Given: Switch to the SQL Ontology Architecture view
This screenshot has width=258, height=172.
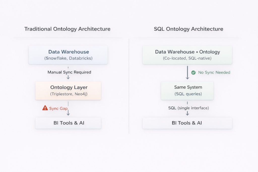Looking at the screenshot, I should point(188,29).
